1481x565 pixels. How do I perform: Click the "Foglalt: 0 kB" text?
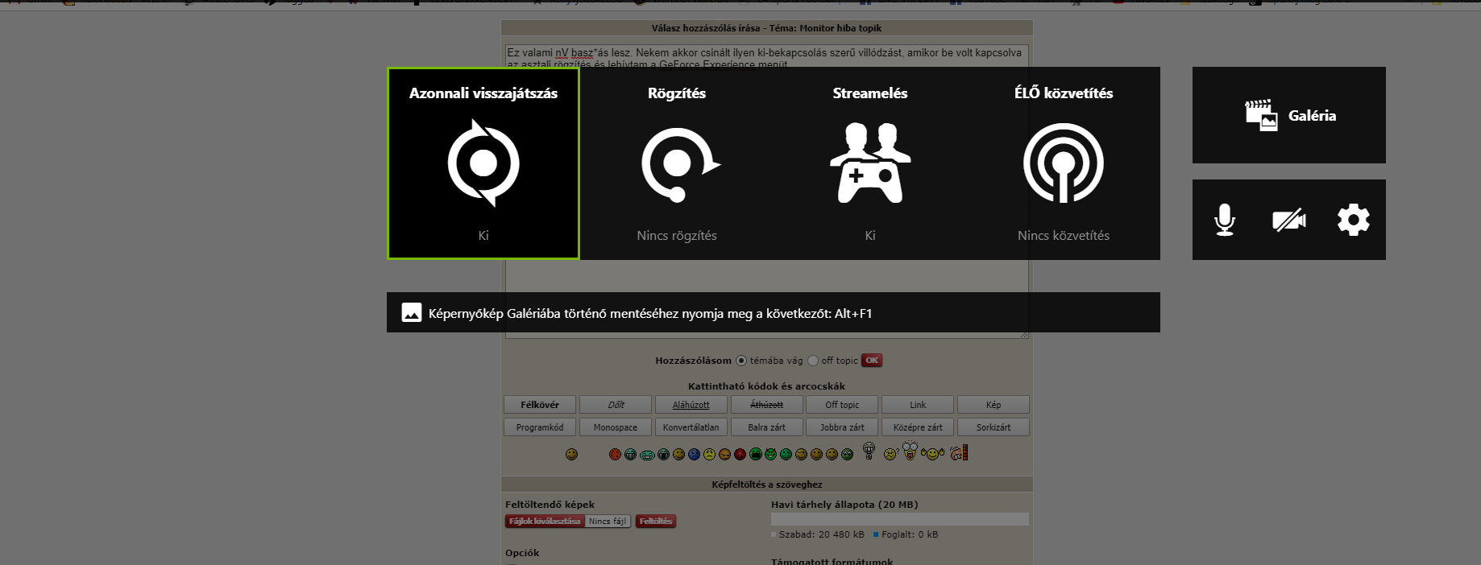[x=910, y=534]
